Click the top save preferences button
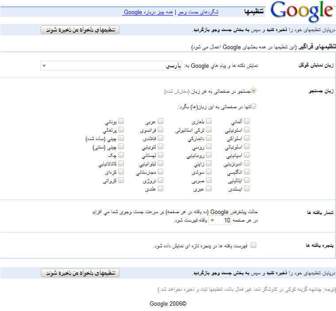Viewport: 336px width, 311px height. pyautogui.click(x=80, y=30)
